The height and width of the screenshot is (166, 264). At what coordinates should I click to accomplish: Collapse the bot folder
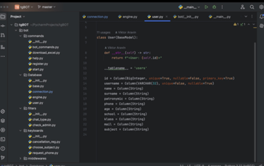[x=16, y=30]
